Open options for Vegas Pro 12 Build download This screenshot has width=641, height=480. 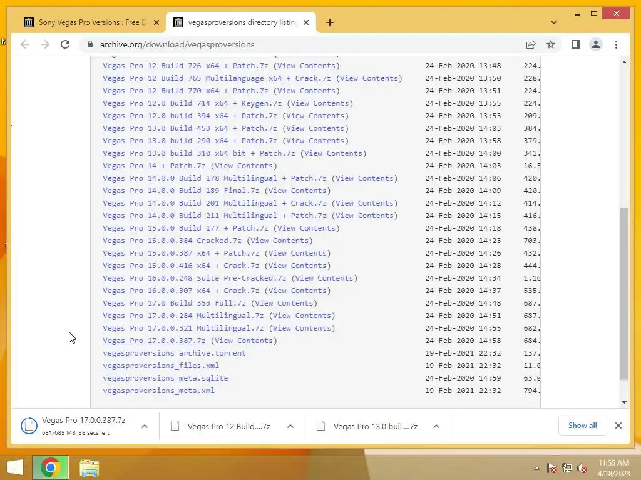(x=290, y=426)
